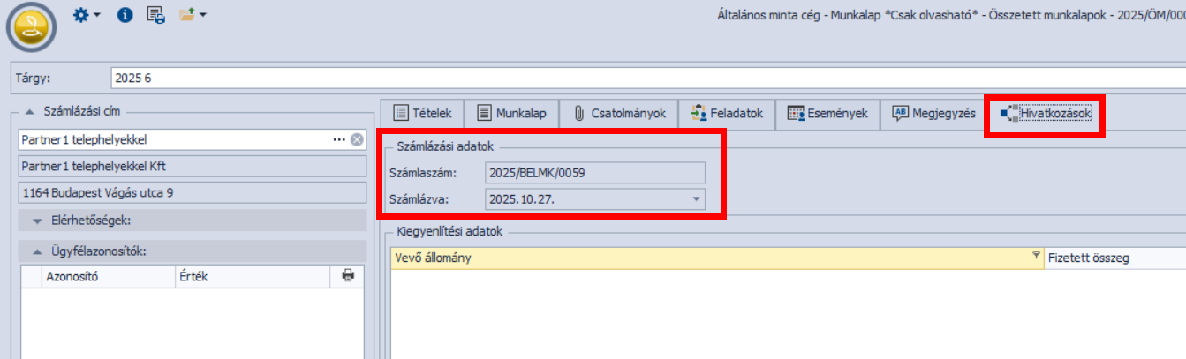This screenshot has height=359, width=1186.
Task: Open the Számlázva date dropdown
Action: [697, 199]
